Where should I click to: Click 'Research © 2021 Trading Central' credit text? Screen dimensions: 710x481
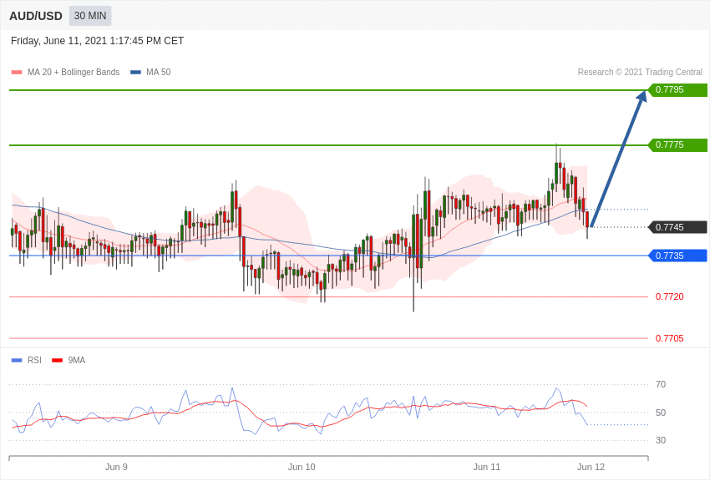point(640,72)
